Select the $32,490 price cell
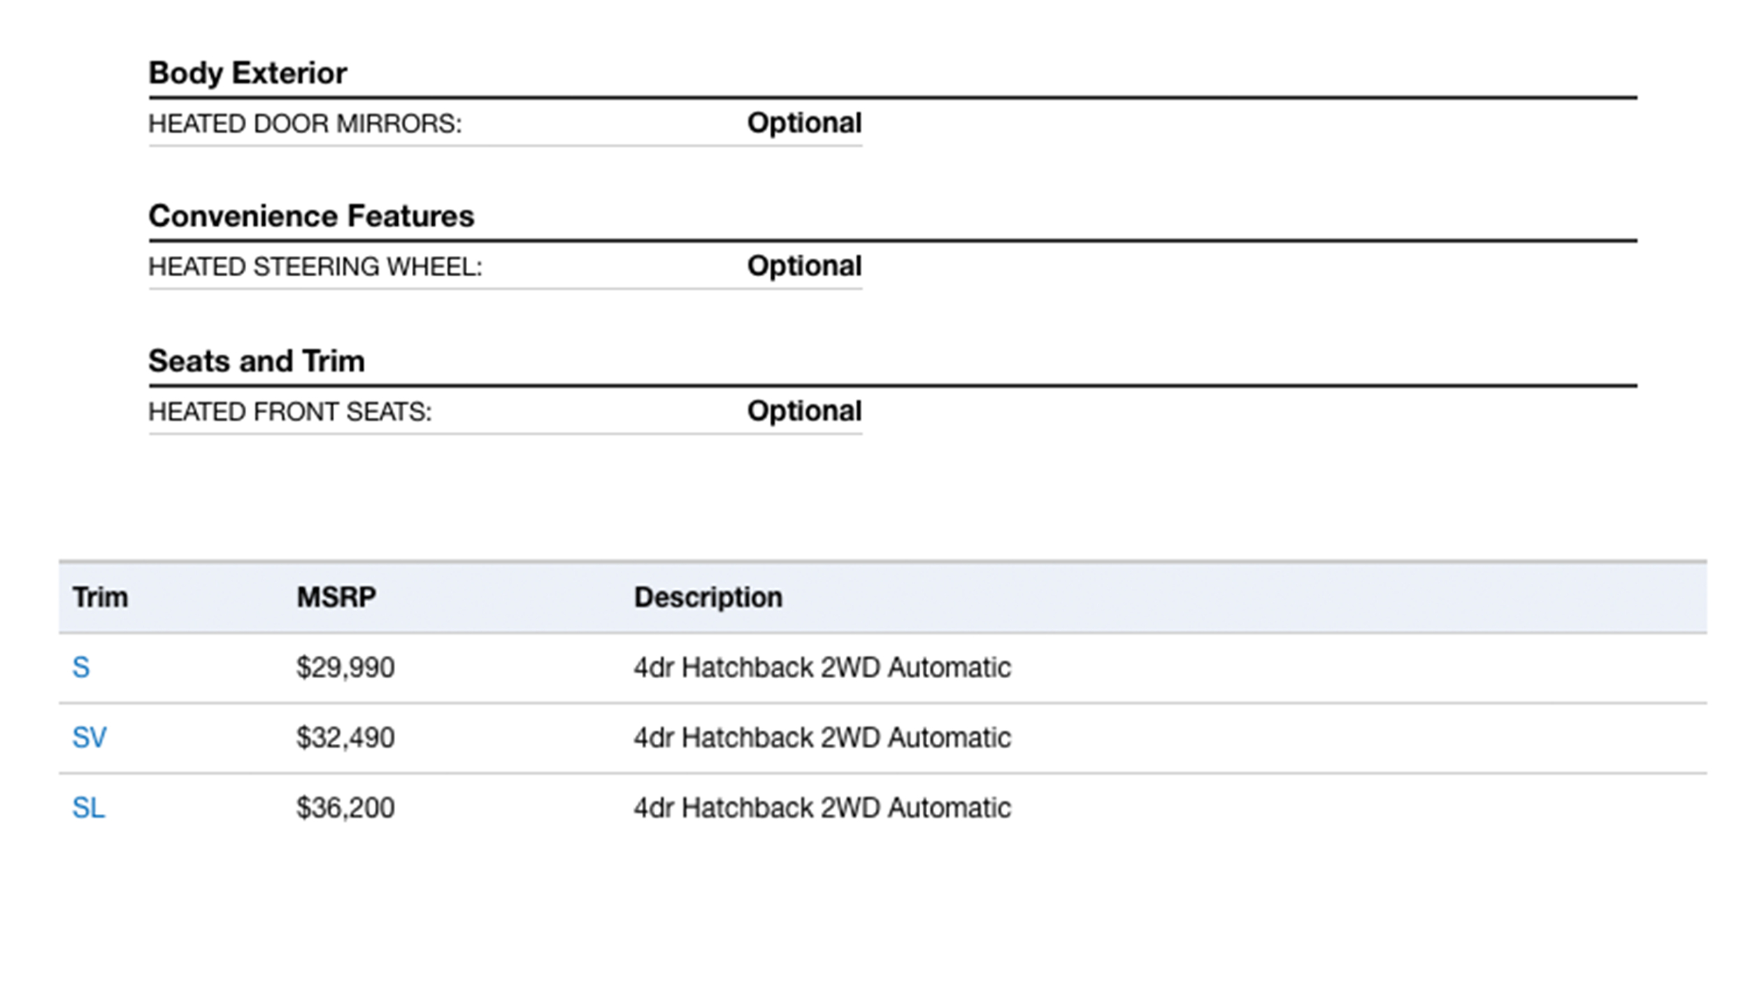Viewport: 1748px width, 983px height. click(x=345, y=738)
